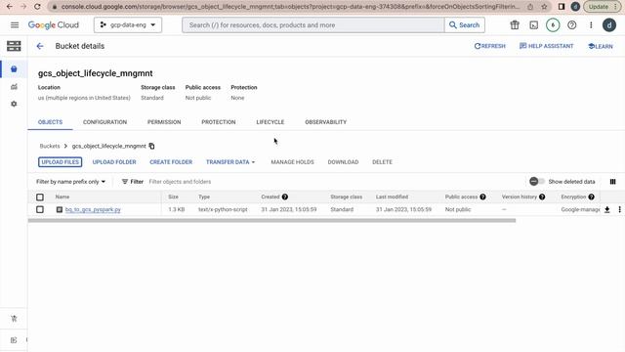This screenshot has height=352, width=625.
Task: Open the Monitoring icon in sidebar
Action: click(14, 87)
